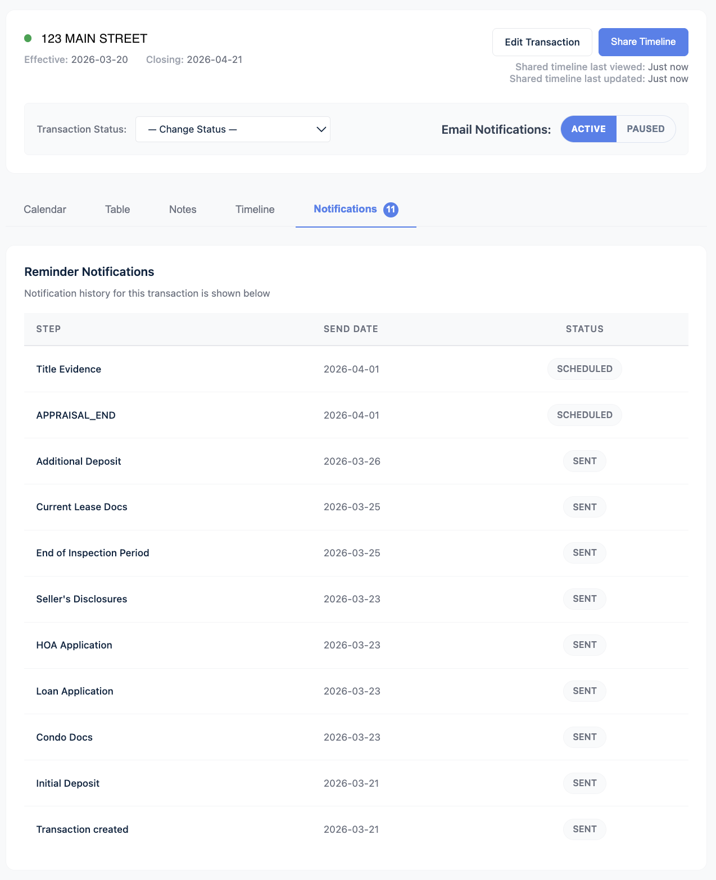This screenshot has width=716, height=880.
Task: Click SCHEDULED badge on APPRAISAL_END row
Action: click(x=584, y=415)
